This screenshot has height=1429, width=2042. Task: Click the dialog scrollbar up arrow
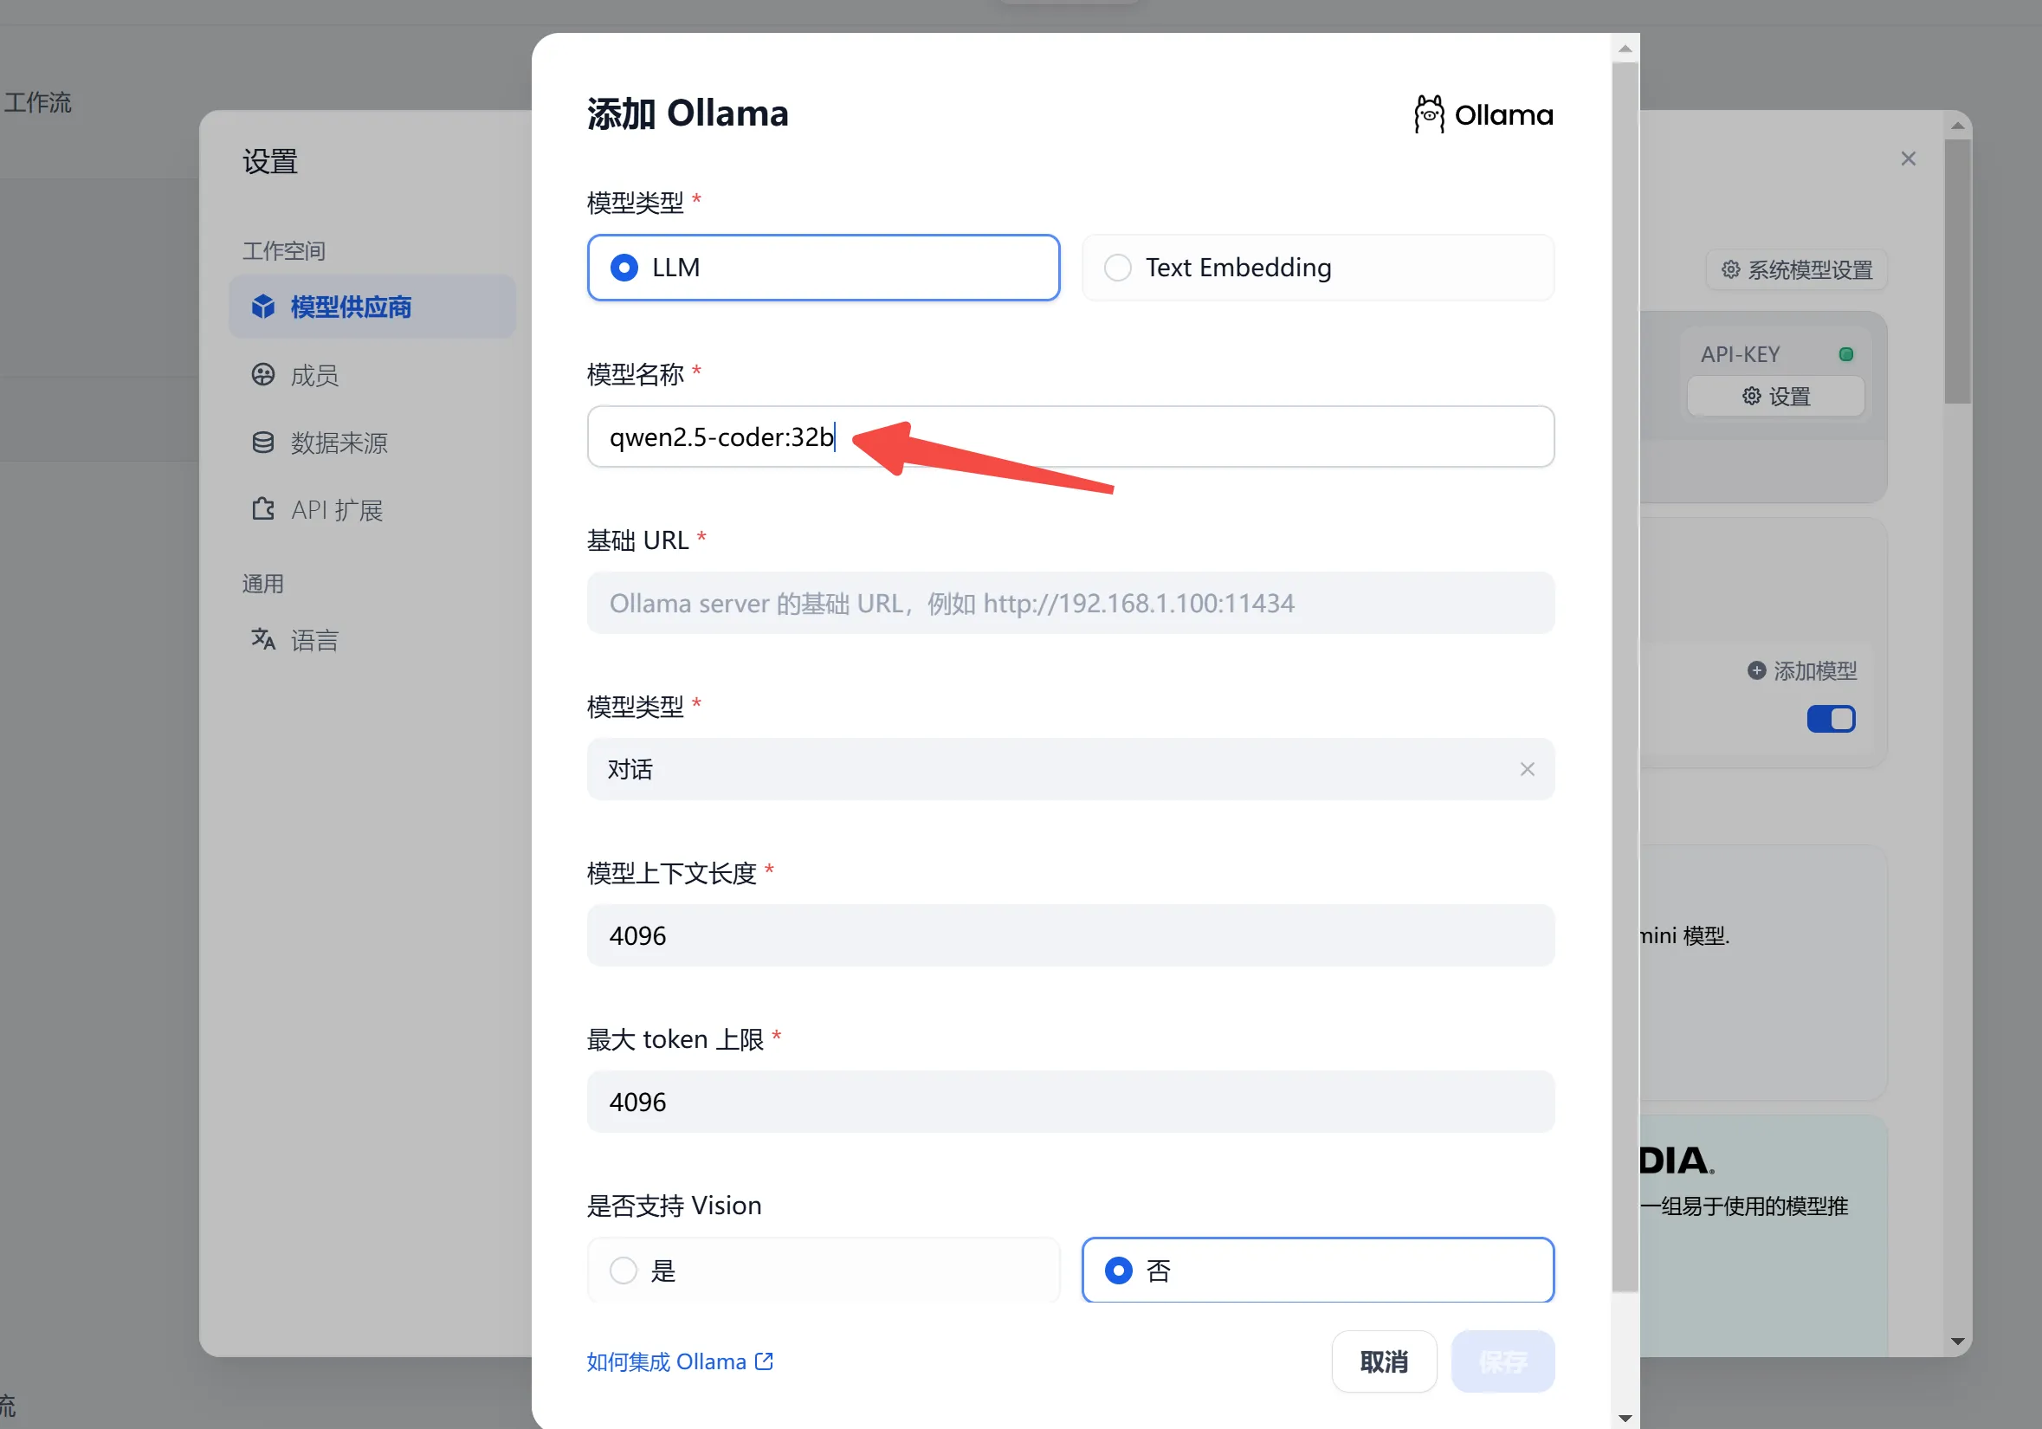pyautogui.click(x=1625, y=48)
